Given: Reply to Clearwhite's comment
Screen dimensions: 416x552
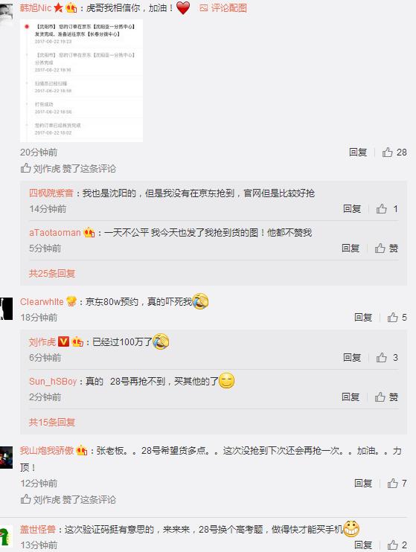Looking at the screenshot, I should [363, 318].
